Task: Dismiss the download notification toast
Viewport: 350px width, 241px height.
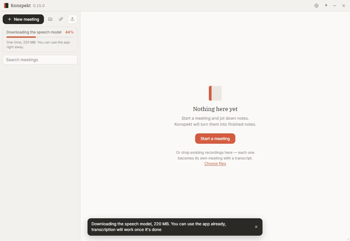Action: pyautogui.click(x=256, y=227)
